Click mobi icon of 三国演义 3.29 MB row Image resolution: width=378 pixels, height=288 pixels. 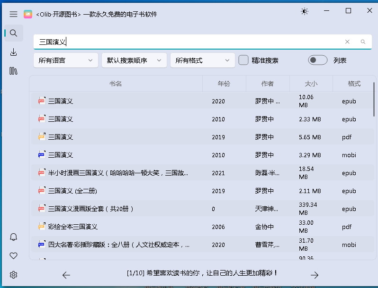click(x=42, y=154)
